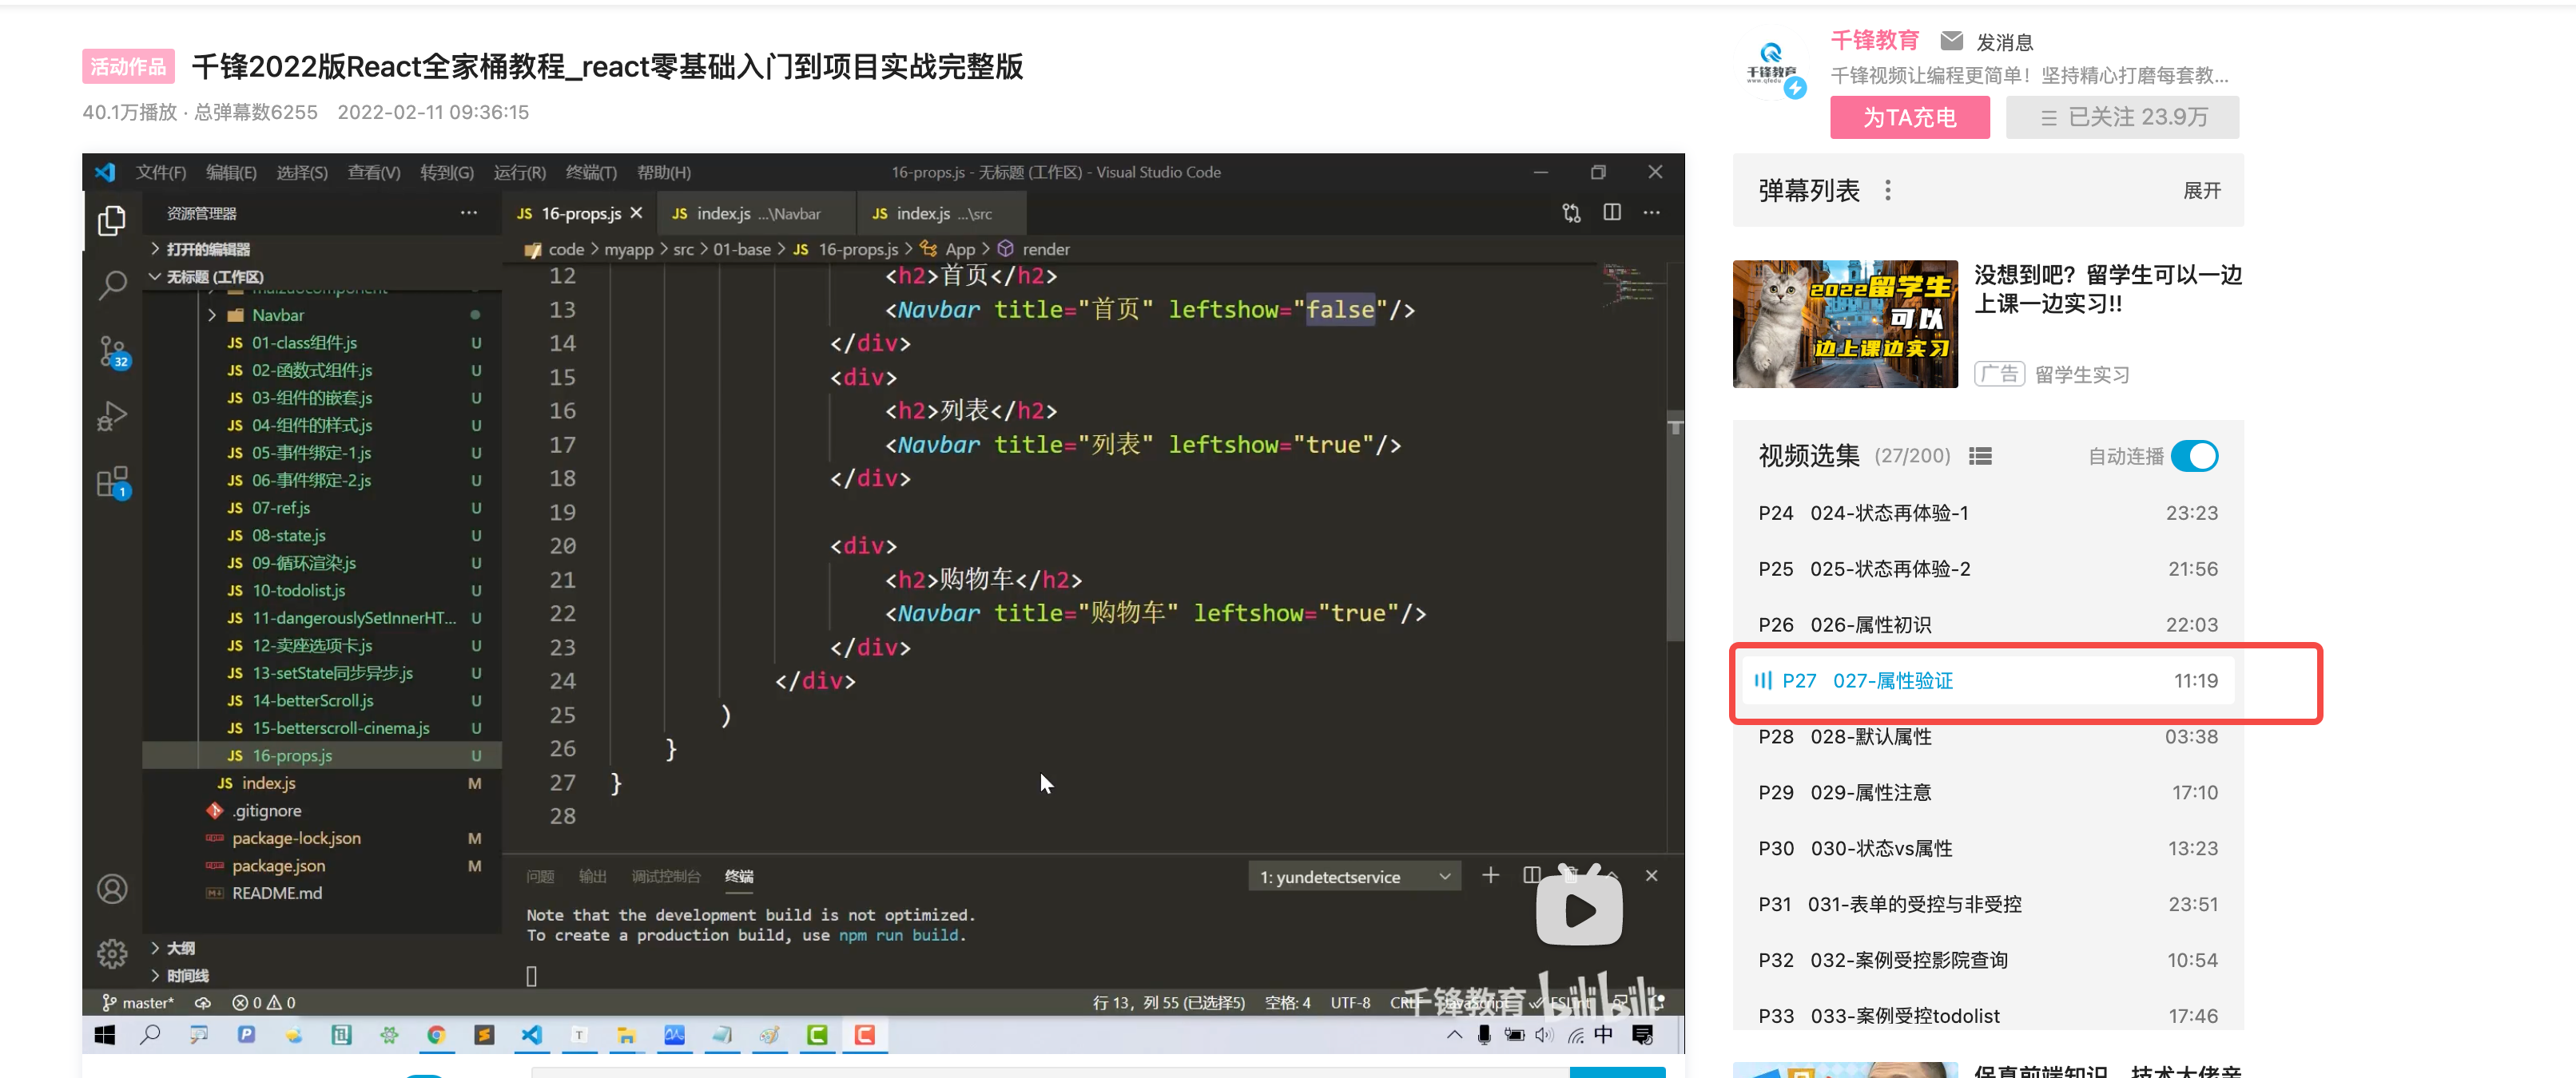Open the Search icon in the activity bar

(112, 285)
